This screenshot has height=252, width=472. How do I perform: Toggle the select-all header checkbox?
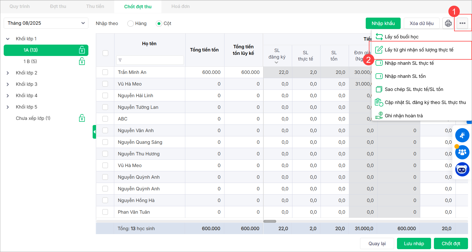(105, 53)
